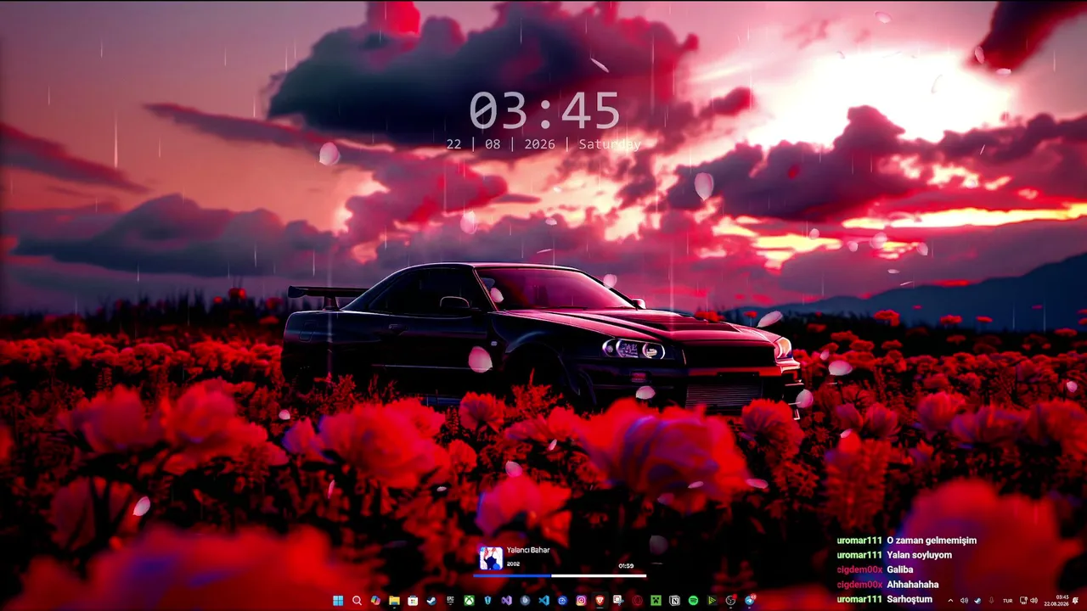
Task: Open Instagram from the taskbar
Action: 581,601
